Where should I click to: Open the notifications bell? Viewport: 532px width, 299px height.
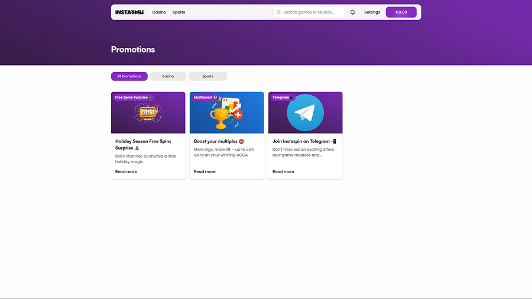click(352, 12)
